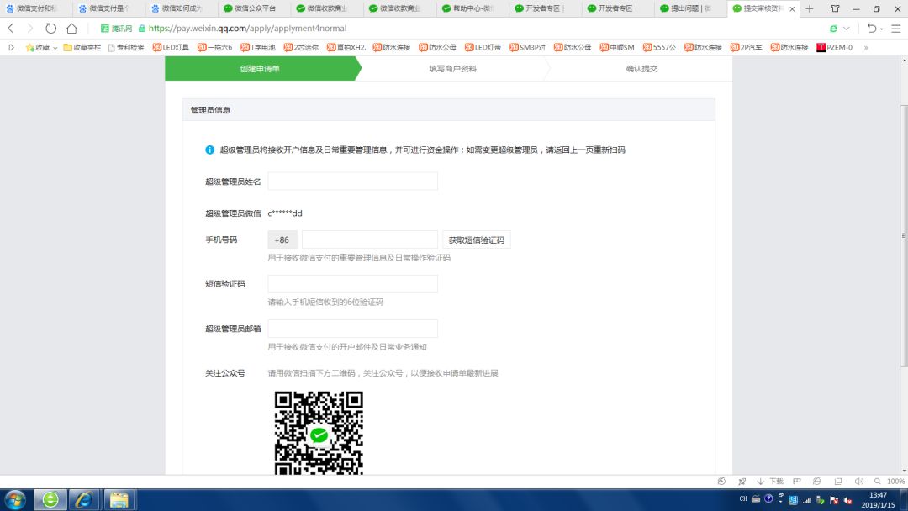Click the network signal tray icon
Viewport: 908px width, 511px height.
click(x=806, y=500)
